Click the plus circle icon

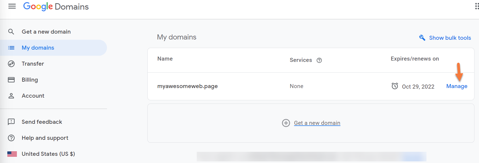(286, 123)
